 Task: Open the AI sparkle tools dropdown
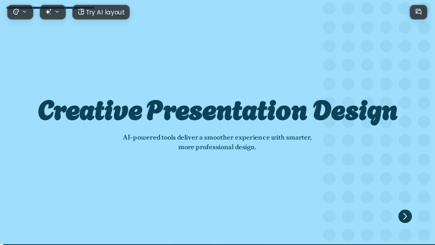[x=53, y=12]
